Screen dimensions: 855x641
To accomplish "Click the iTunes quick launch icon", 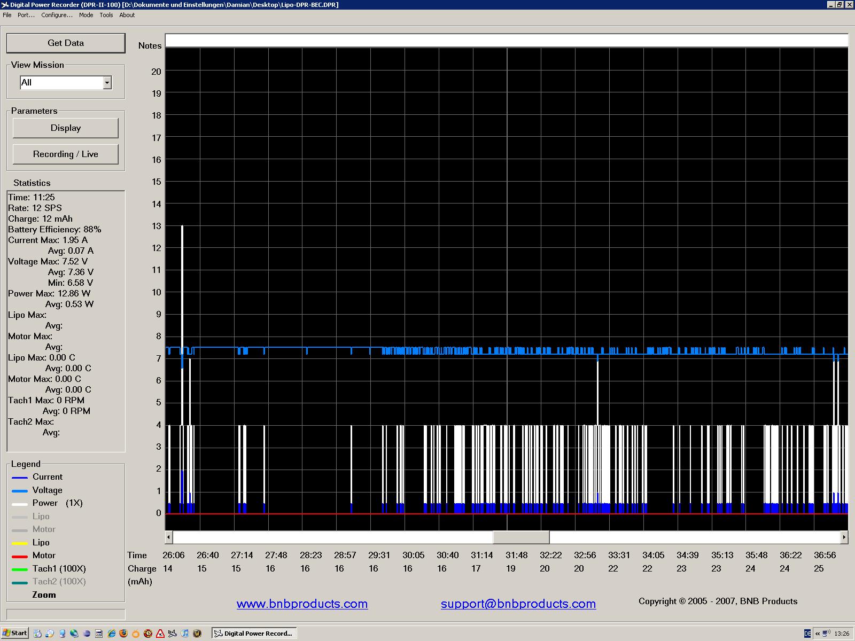I will coord(185,634).
